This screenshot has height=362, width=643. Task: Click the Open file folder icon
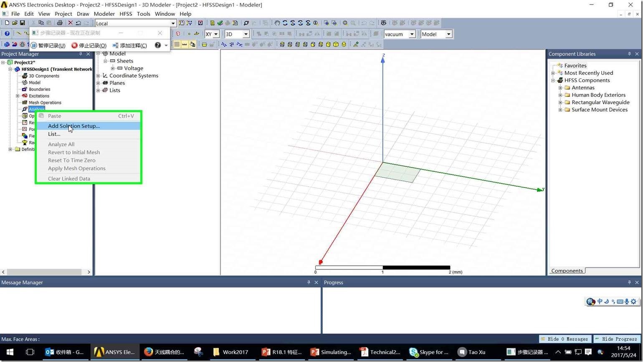(x=15, y=23)
